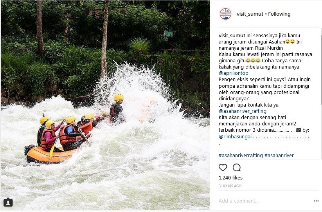
Task: Open the visit_sumut profile picture
Action: click(x=225, y=14)
